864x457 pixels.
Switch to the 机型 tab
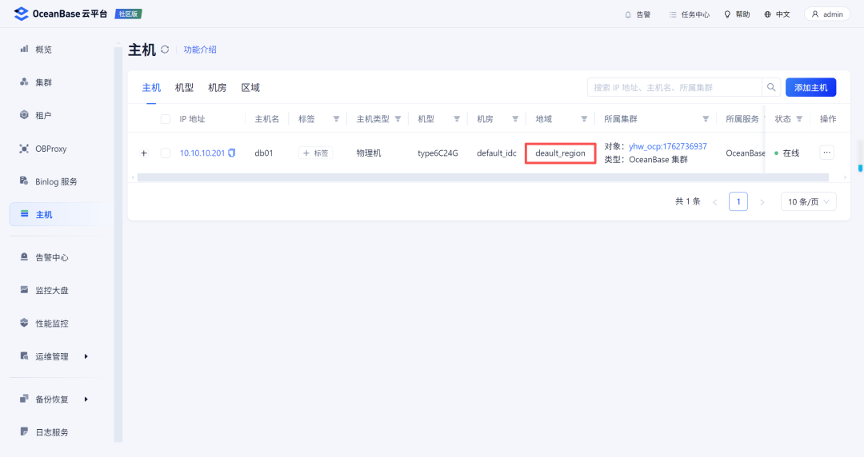pyautogui.click(x=184, y=88)
